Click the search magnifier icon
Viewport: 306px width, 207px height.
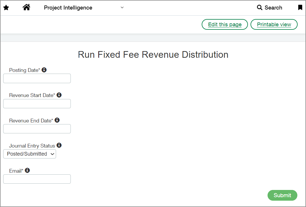point(259,8)
